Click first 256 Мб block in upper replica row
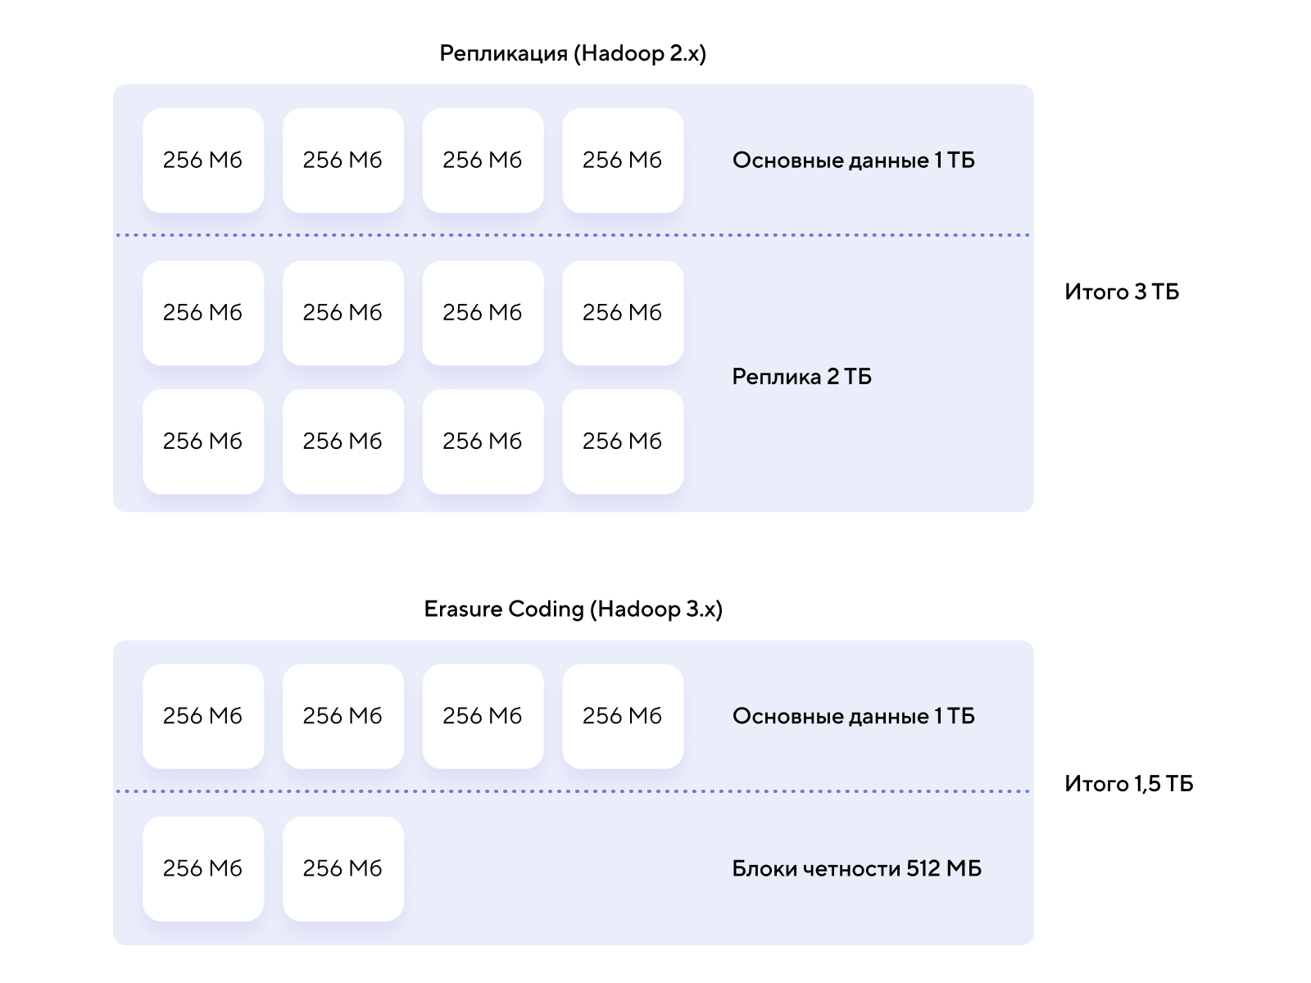1311x983 pixels. 203,313
